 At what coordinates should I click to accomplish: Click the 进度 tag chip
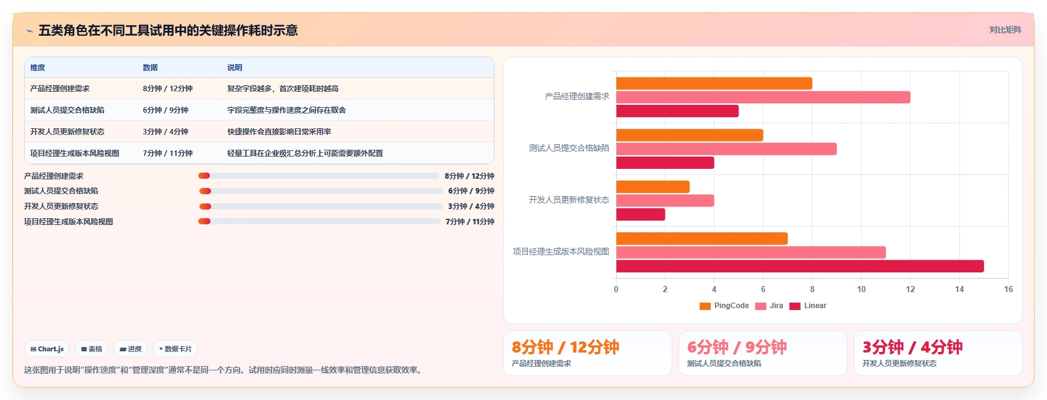[131, 349]
